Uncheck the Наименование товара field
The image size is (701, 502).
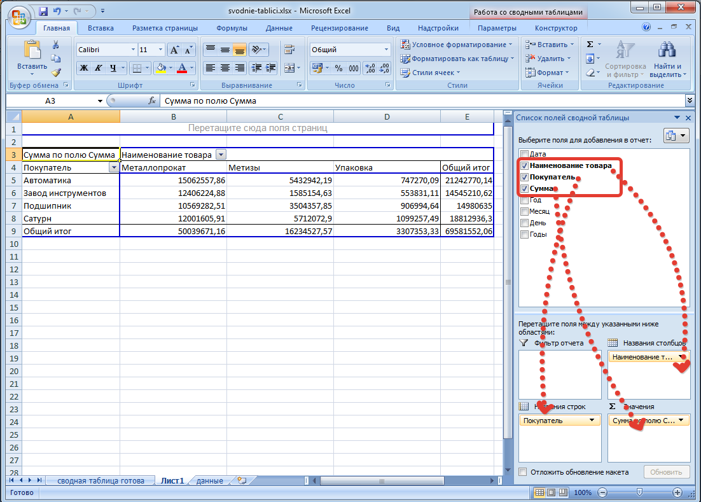[524, 165]
